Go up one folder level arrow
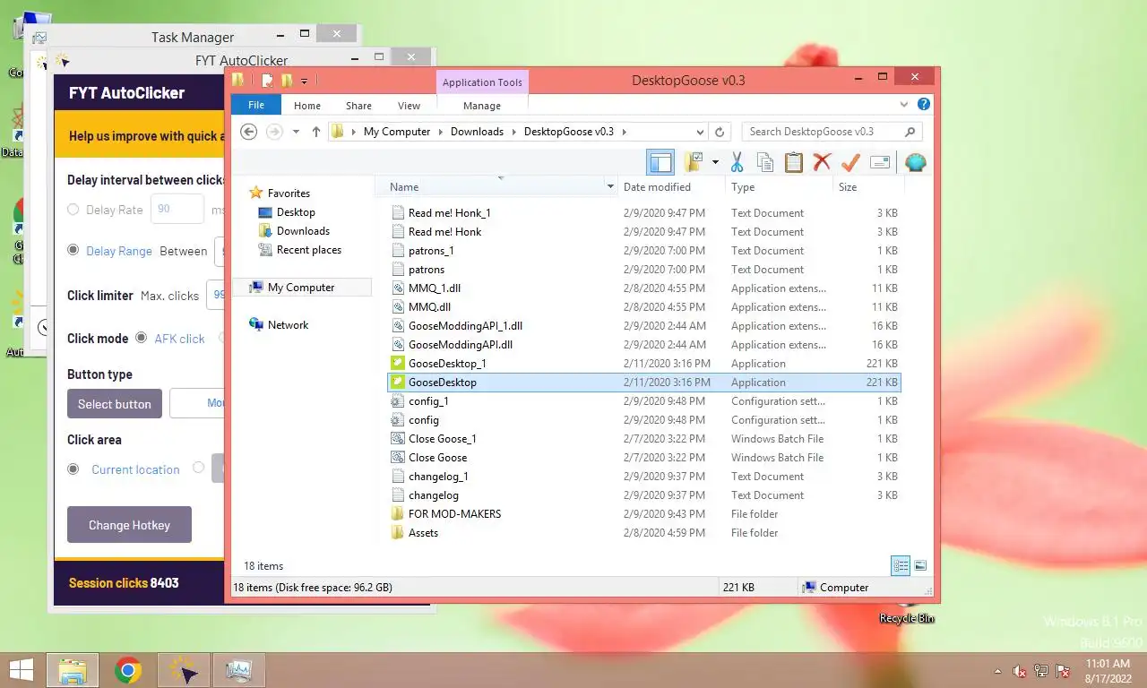 tap(316, 132)
